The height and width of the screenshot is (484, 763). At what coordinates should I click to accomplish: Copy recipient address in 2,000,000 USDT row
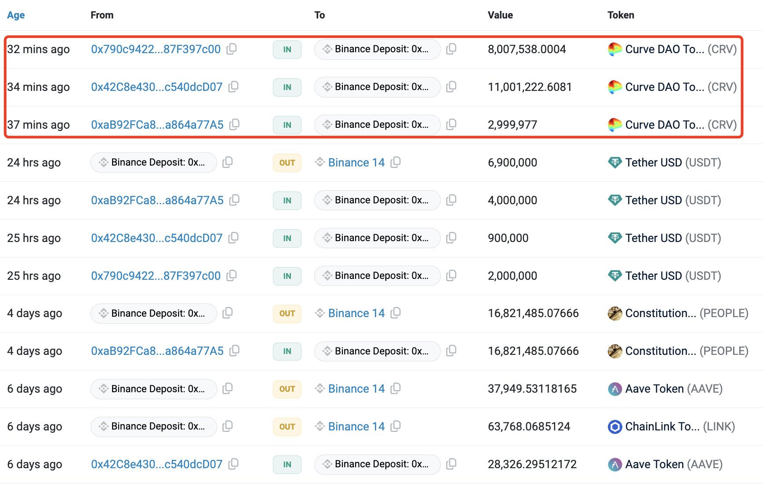[451, 275]
